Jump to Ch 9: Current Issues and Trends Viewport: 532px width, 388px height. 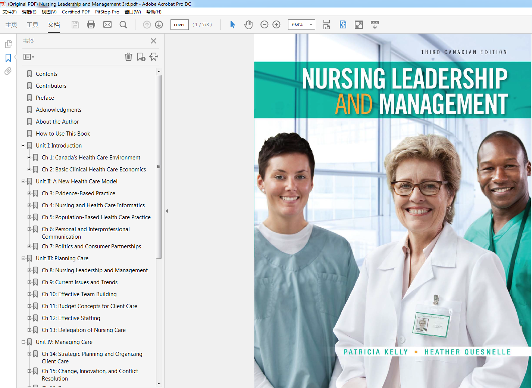pos(79,282)
